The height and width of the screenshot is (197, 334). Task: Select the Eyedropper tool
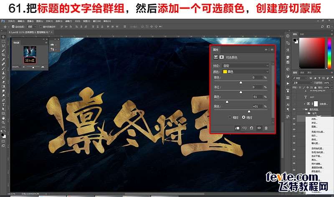coord(3,59)
